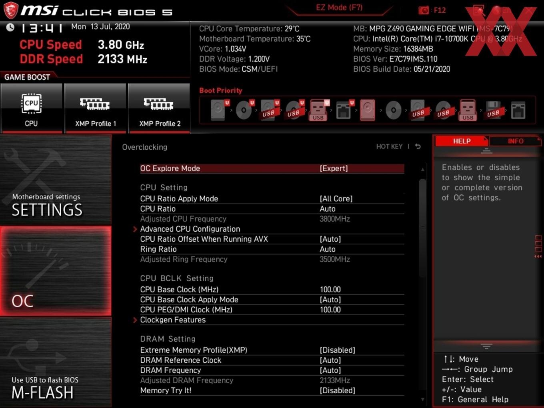Click Adjusted Ring Frequency 3500MHz row
This screenshot has height=408, width=544.
pyautogui.click(x=272, y=259)
